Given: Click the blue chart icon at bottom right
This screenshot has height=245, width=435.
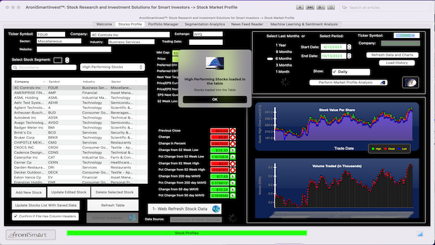Looking at the screenshot, I should tap(420, 234).
